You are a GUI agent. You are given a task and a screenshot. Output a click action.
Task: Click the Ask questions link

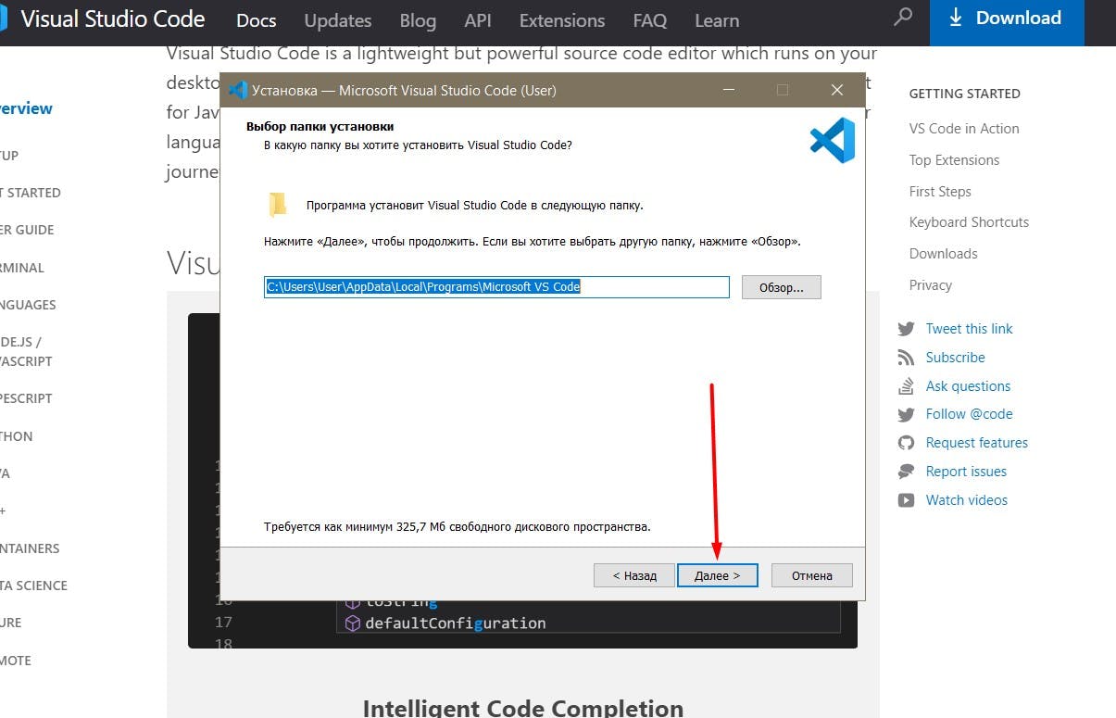968,386
